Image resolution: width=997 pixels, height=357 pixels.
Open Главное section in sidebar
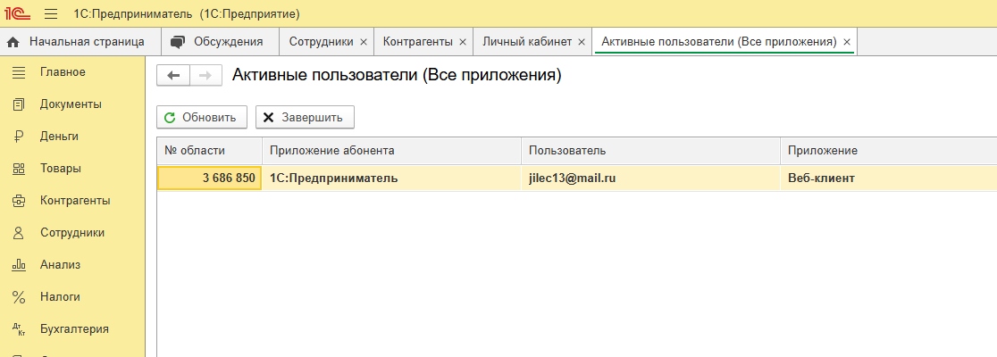coord(63,71)
